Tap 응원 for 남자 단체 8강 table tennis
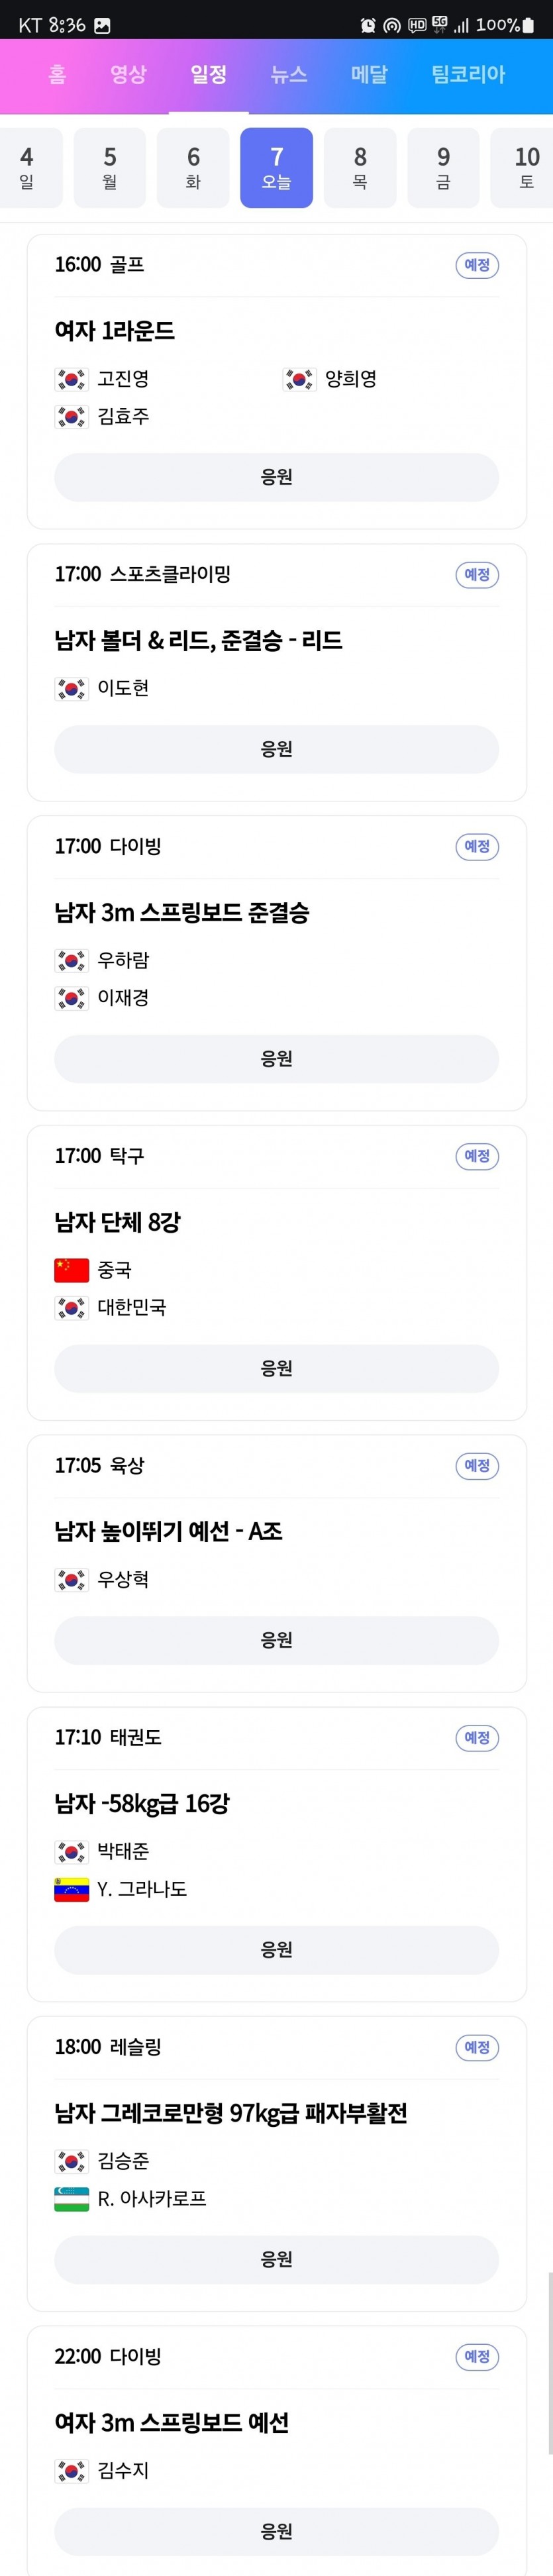Viewport: 553px width, 2576px height. pos(276,1368)
